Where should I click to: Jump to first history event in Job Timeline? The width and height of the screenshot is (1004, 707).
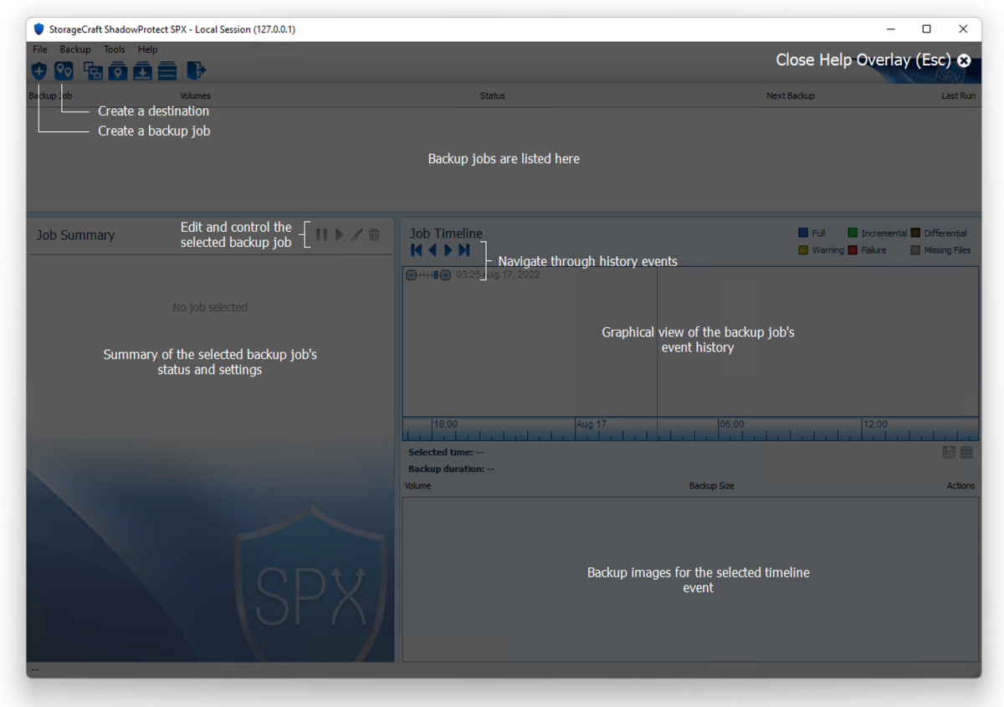(417, 250)
